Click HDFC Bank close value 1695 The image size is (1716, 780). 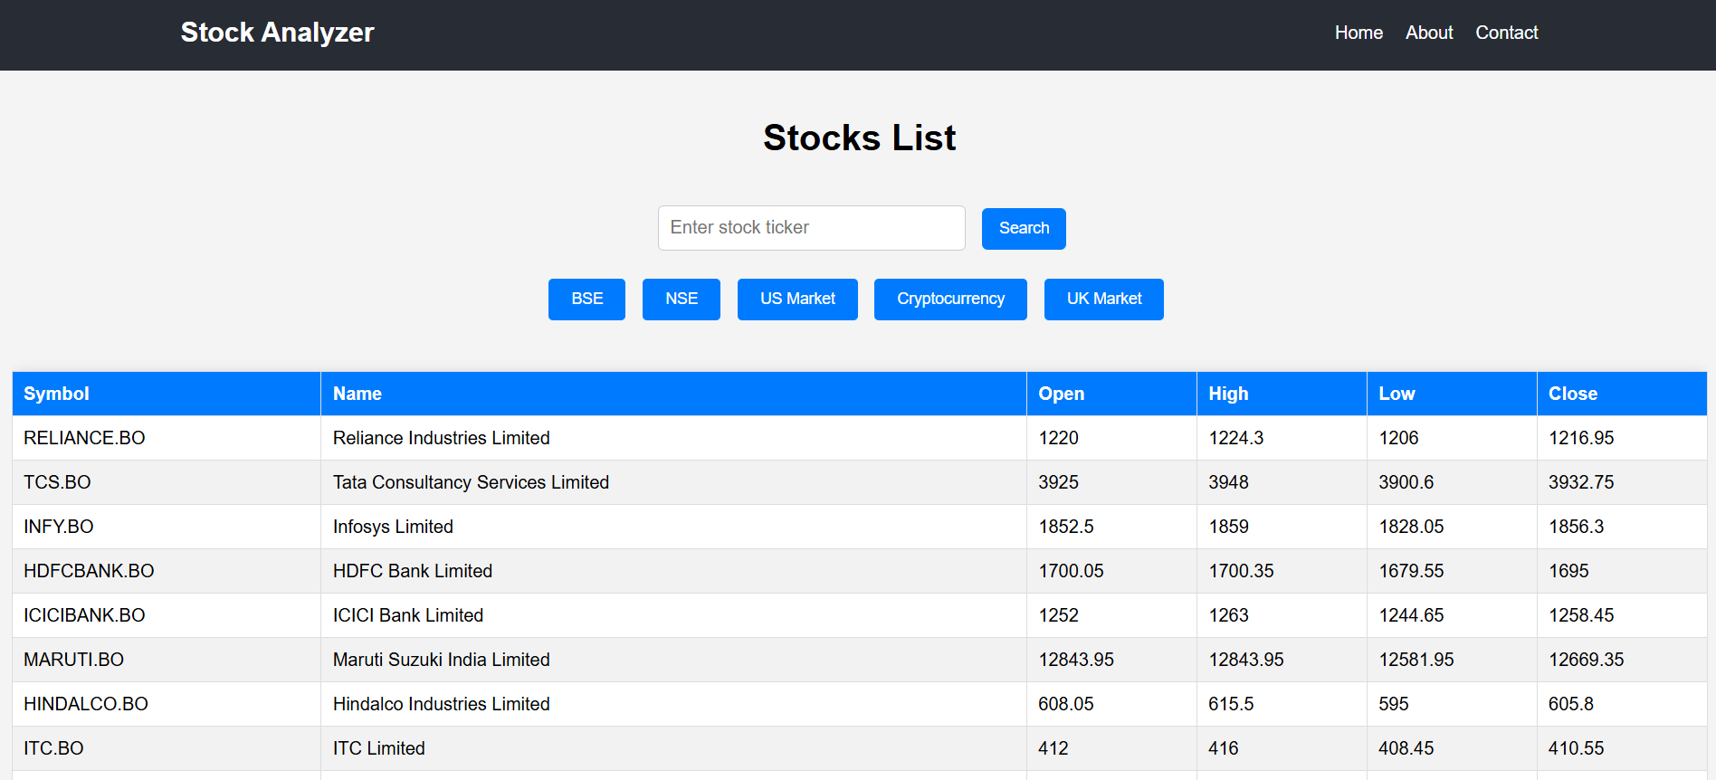point(1568,571)
